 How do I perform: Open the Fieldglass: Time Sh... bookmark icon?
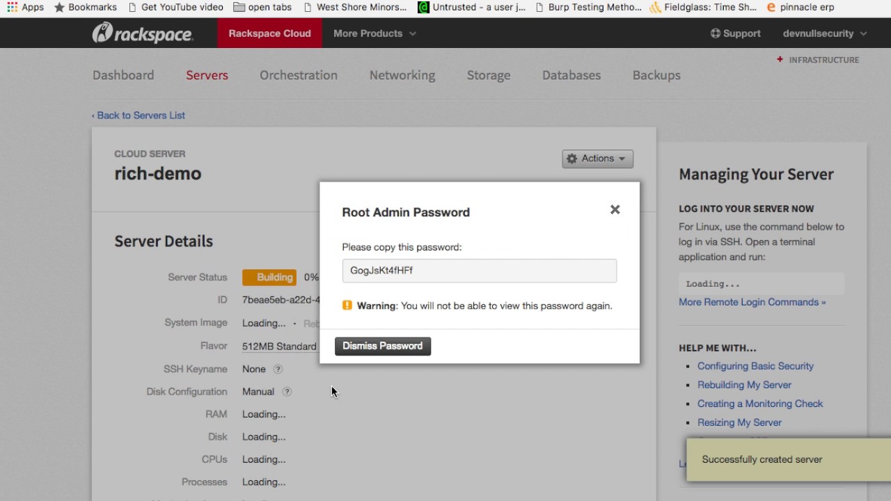[655, 7]
